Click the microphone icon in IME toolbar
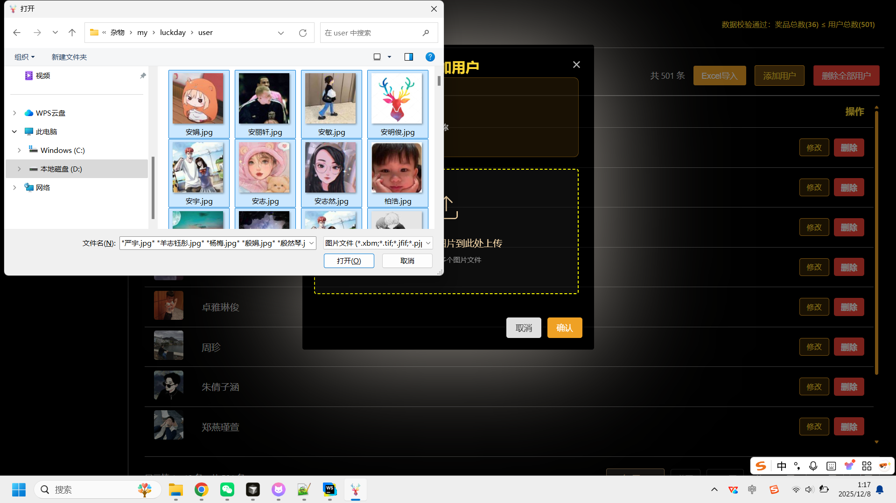896x503 pixels. [x=813, y=466]
